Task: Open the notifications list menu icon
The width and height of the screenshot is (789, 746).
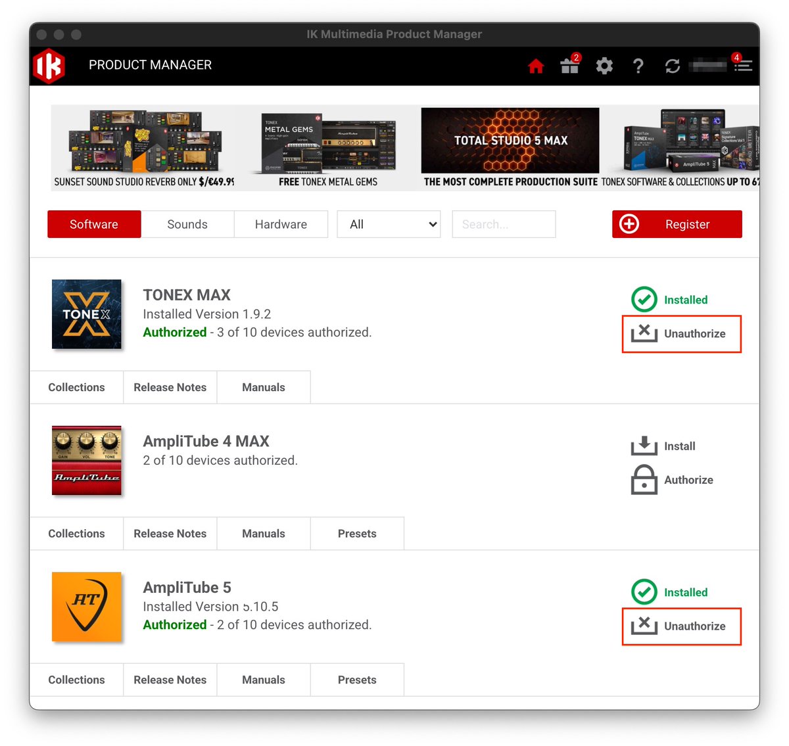Action: 743,66
